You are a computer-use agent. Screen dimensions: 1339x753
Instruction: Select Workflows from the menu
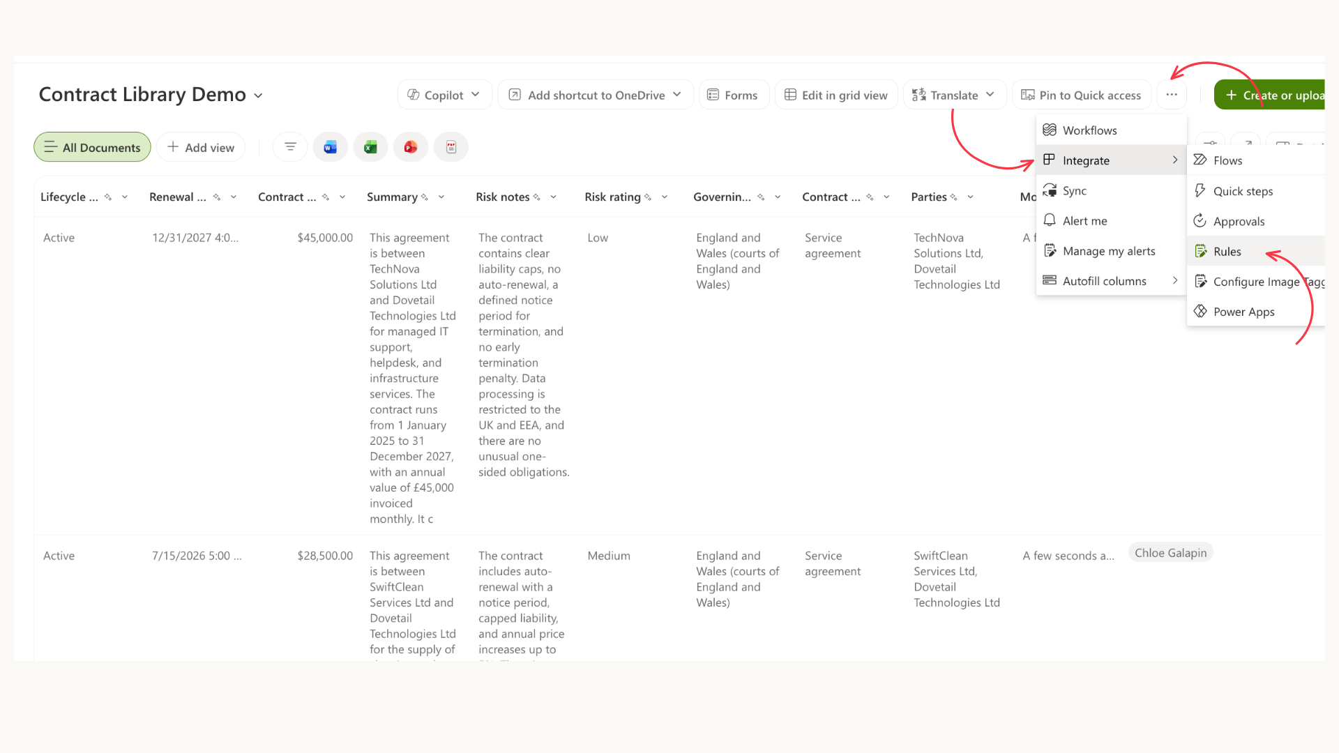(x=1111, y=130)
